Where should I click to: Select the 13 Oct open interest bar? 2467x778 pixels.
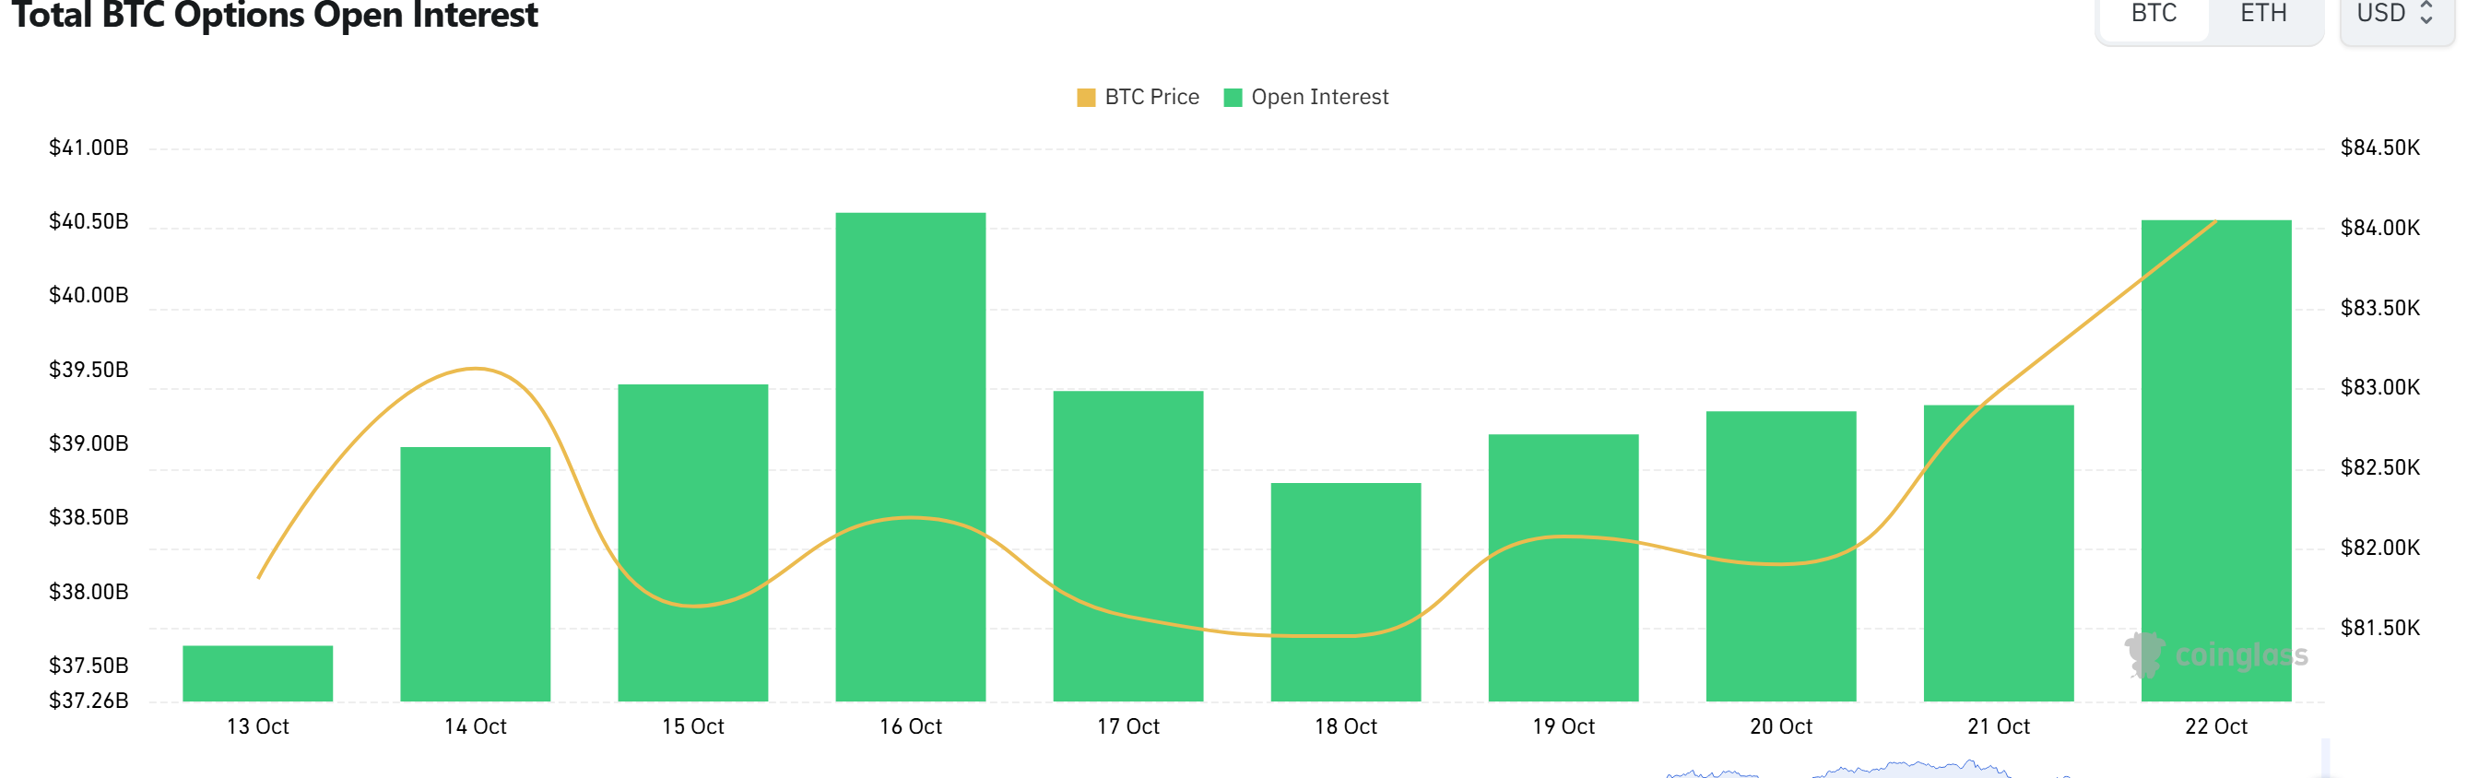coord(257,674)
